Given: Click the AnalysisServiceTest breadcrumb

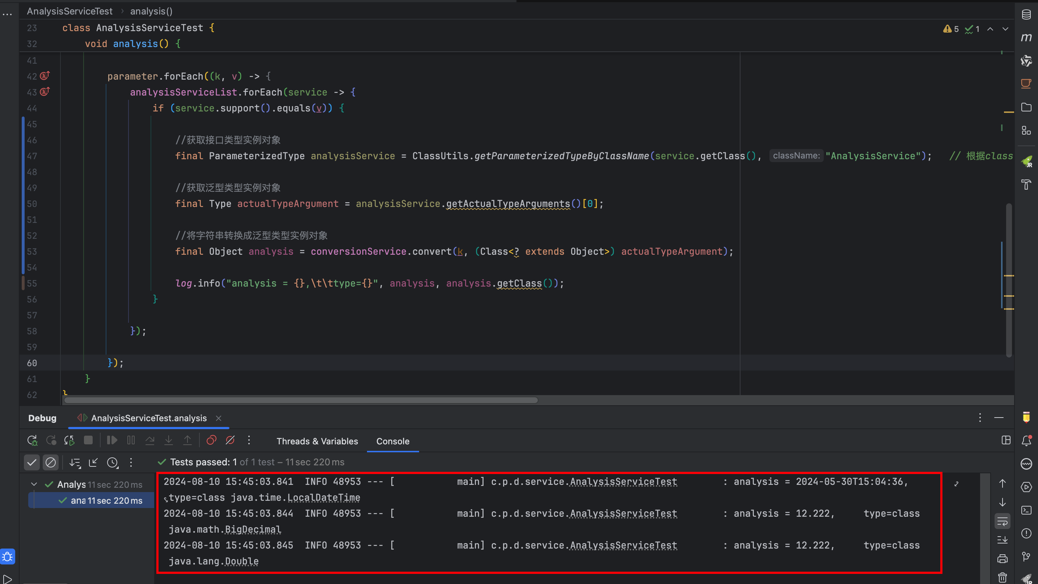Looking at the screenshot, I should tap(70, 11).
